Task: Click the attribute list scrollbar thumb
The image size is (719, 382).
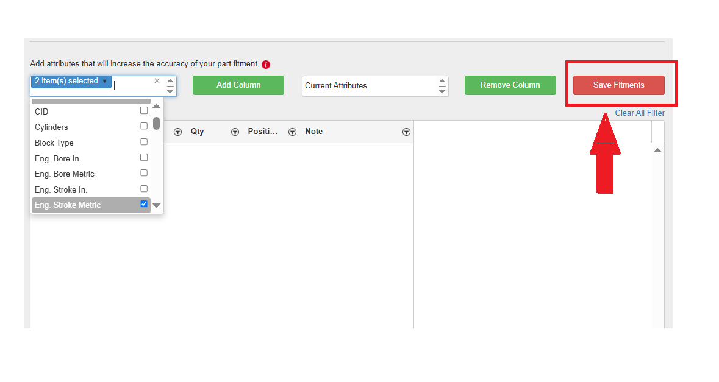Action: point(157,124)
